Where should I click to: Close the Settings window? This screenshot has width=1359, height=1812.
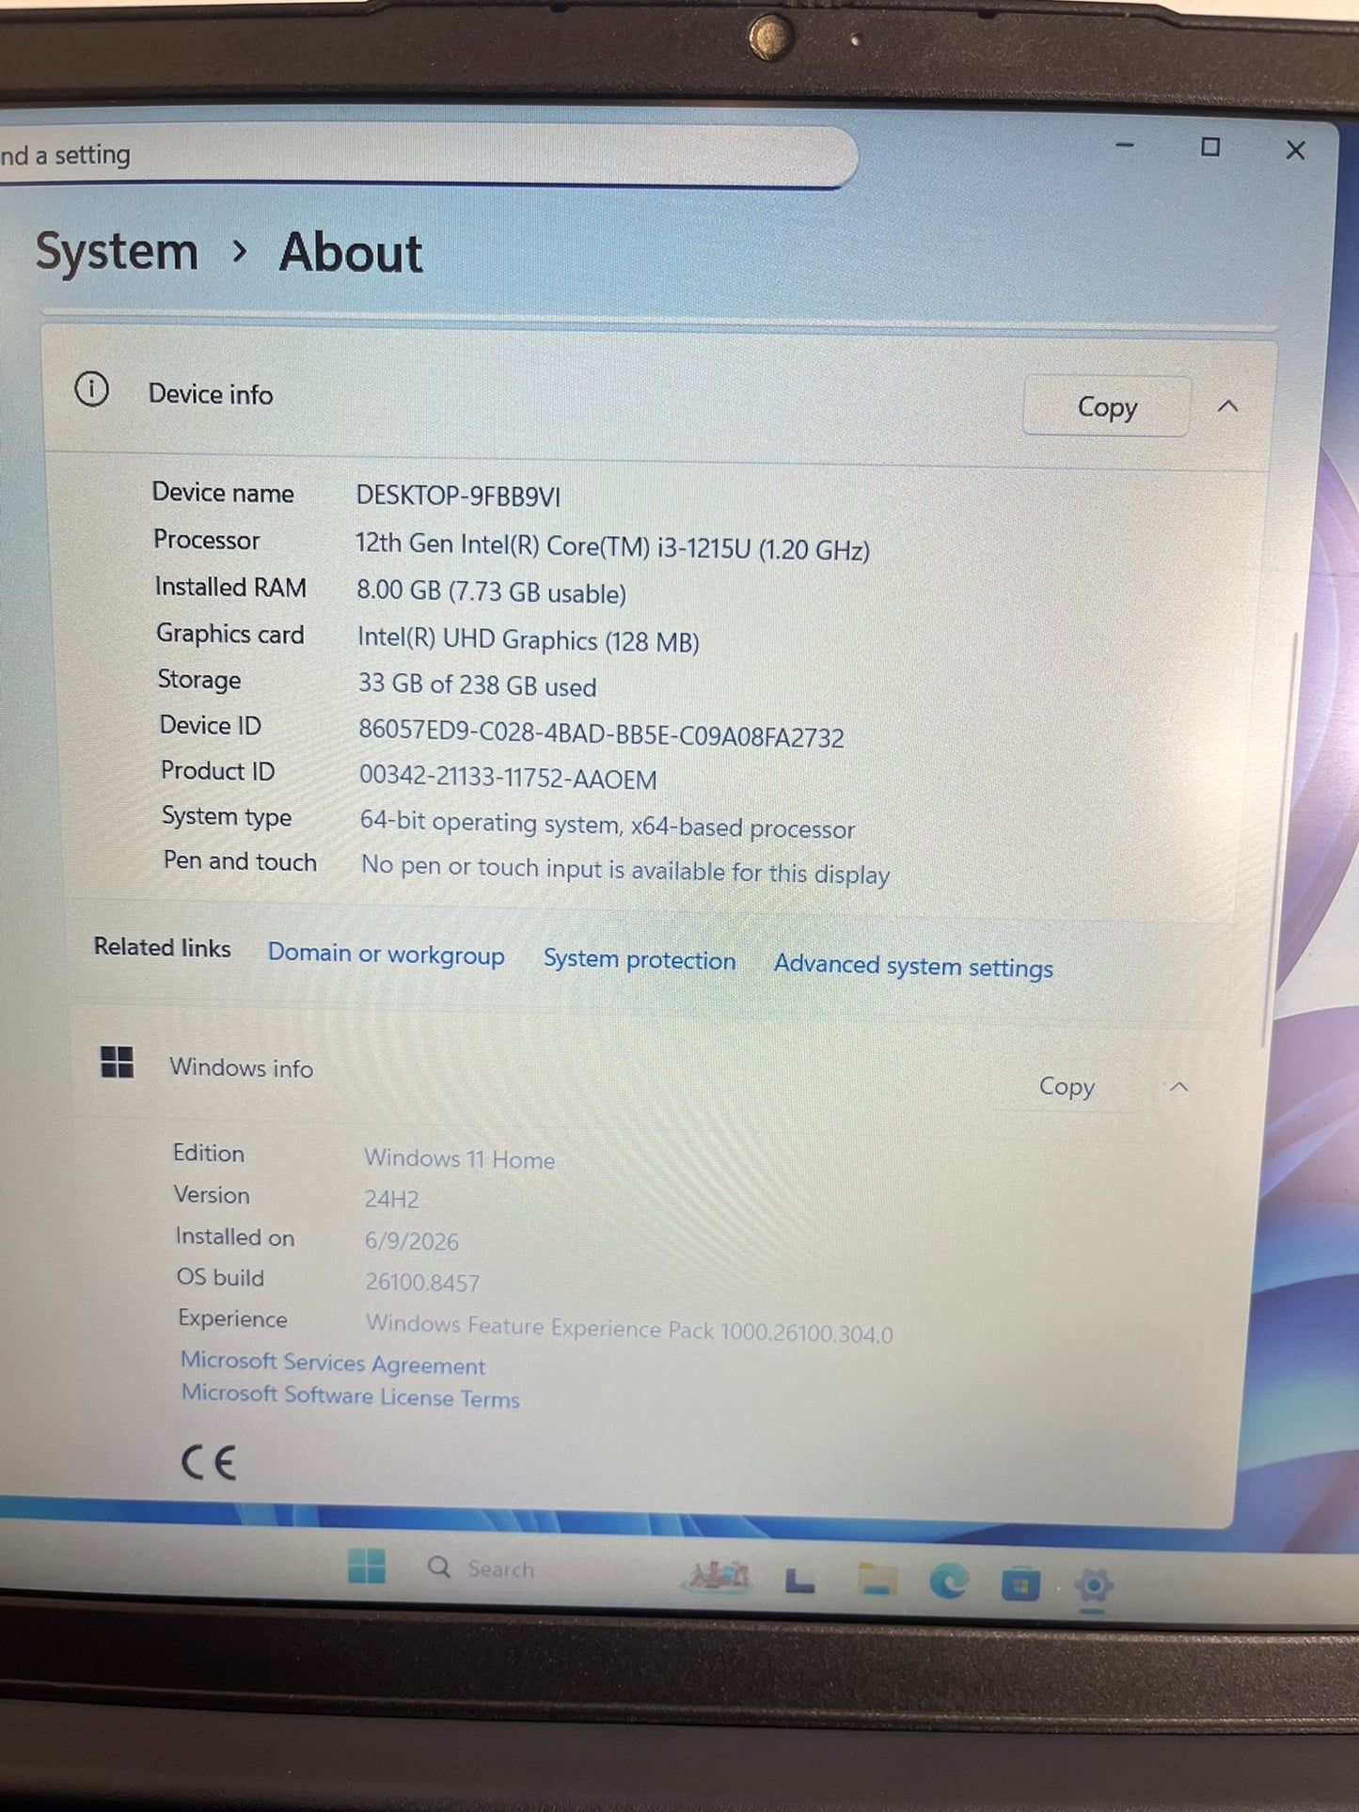pyautogui.click(x=1296, y=150)
